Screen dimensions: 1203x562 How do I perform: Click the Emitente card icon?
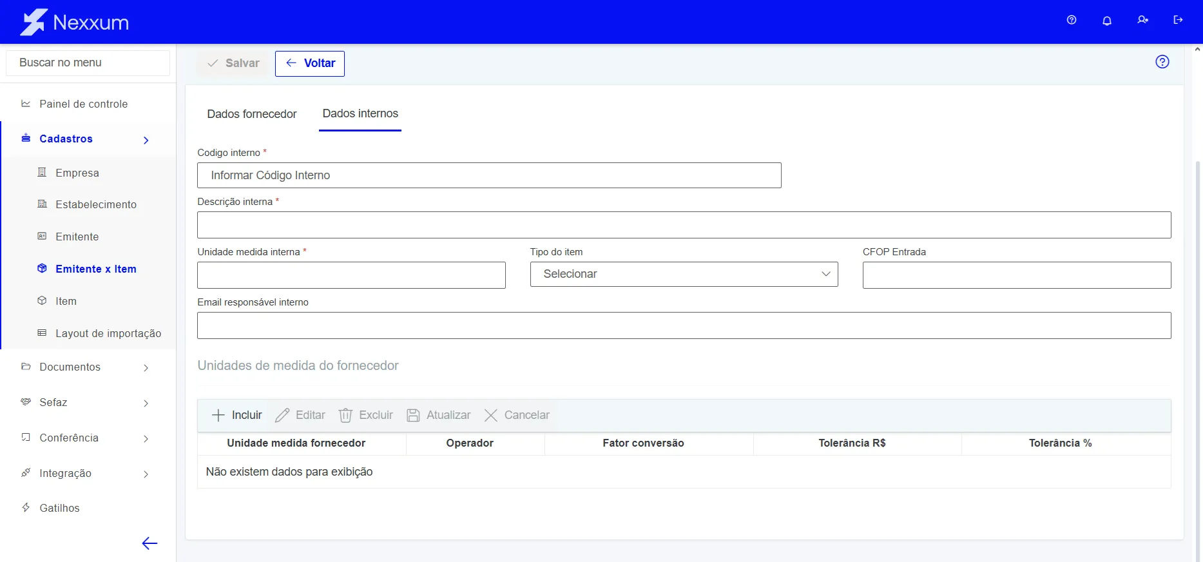coord(42,236)
